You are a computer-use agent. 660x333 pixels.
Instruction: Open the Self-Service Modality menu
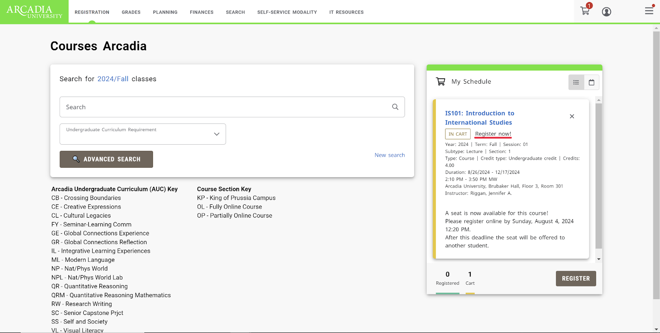(287, 12)
